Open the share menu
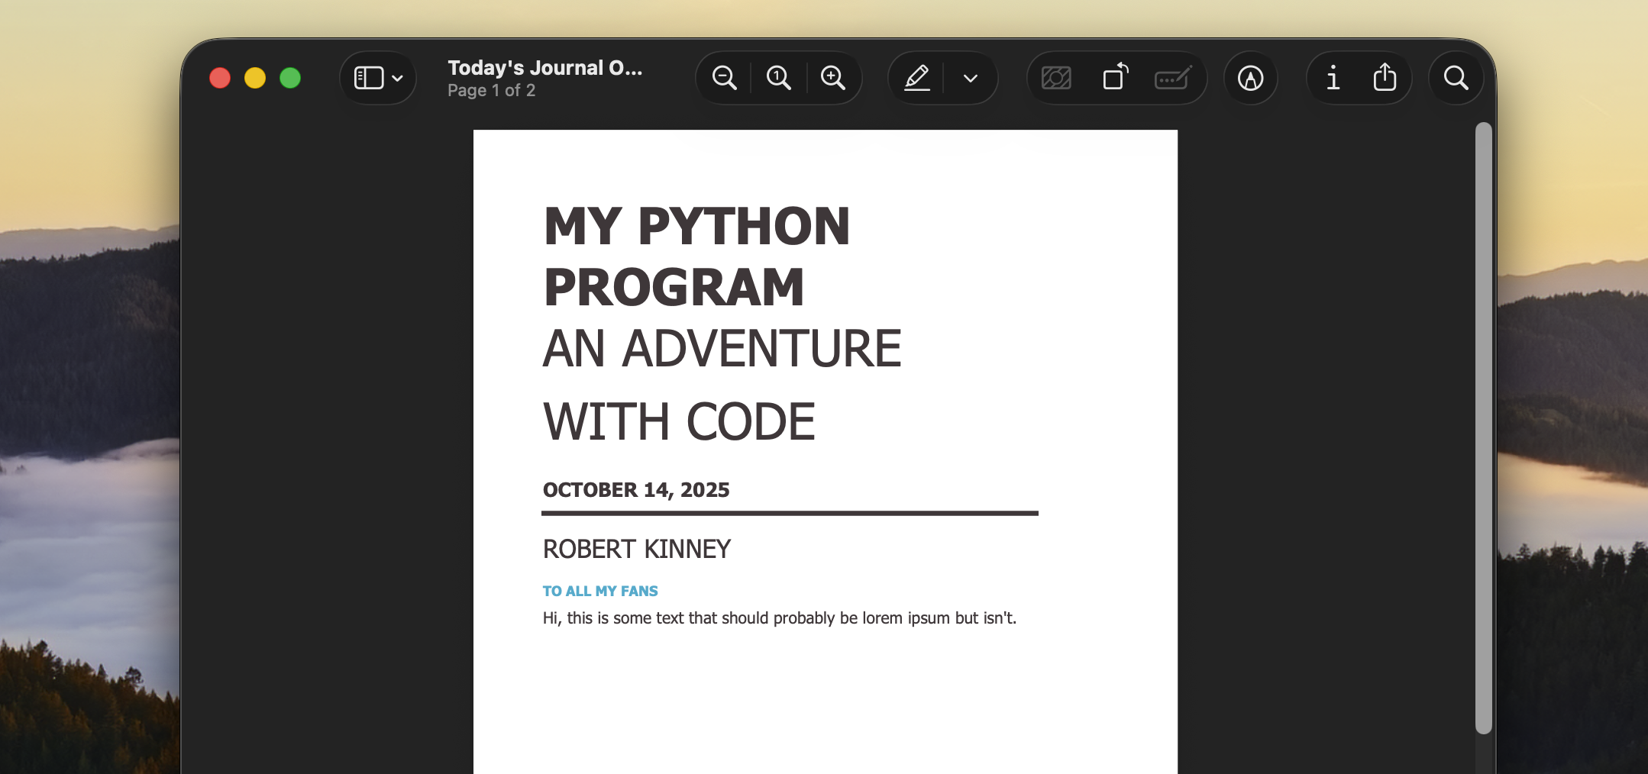The width and height of the screenshot is (1648, 774). point(1384,78)
